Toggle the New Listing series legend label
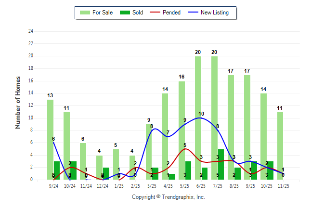 [x=215, y=13]
